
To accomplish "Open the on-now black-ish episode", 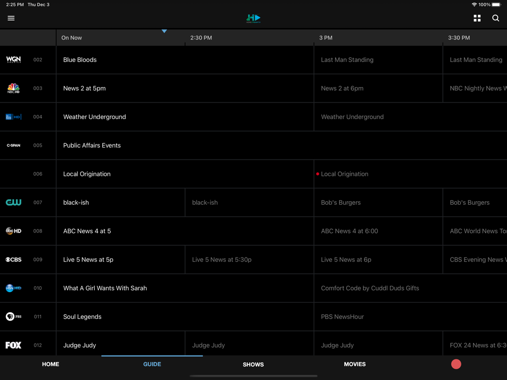I will (x=121, y=202).
